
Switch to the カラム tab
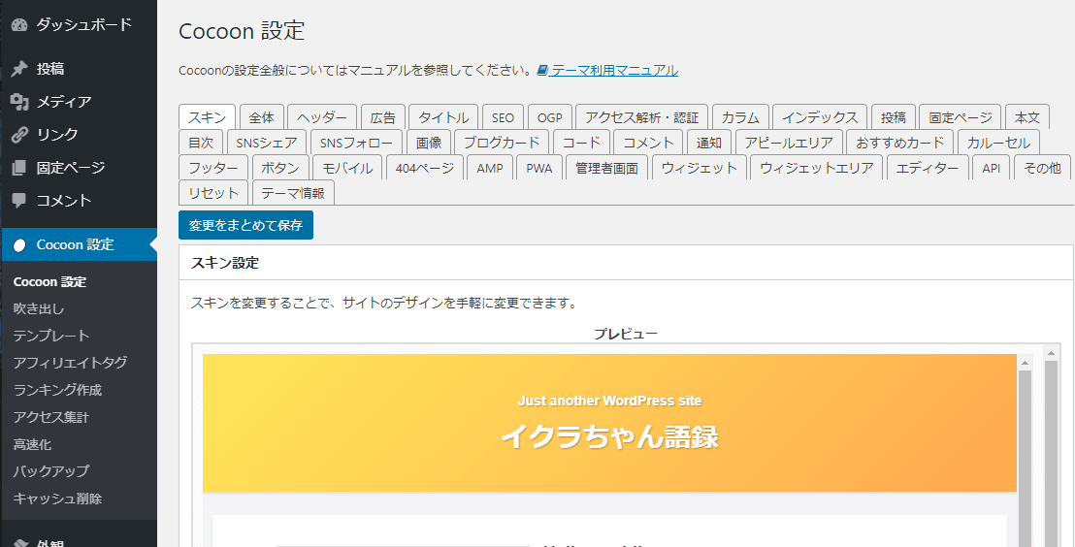pos(740,117)
